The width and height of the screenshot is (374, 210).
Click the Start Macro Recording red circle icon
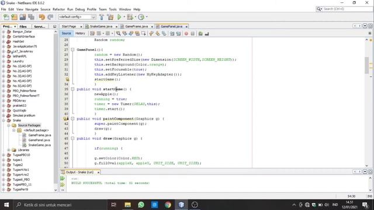[186, 34]
